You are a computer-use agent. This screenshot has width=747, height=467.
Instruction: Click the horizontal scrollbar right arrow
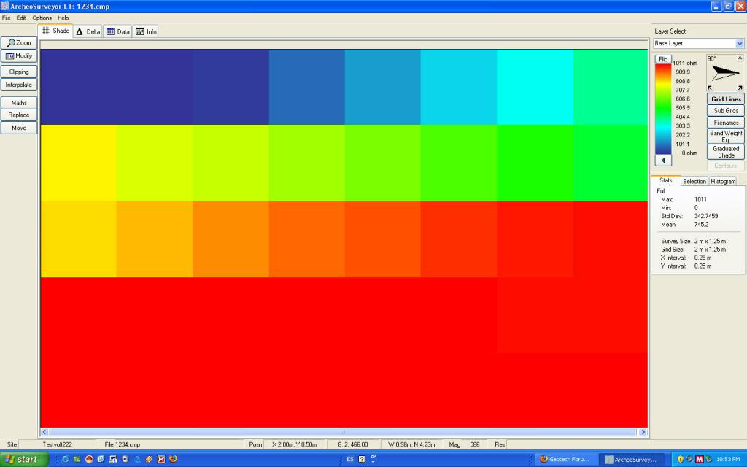pos(643,432)
